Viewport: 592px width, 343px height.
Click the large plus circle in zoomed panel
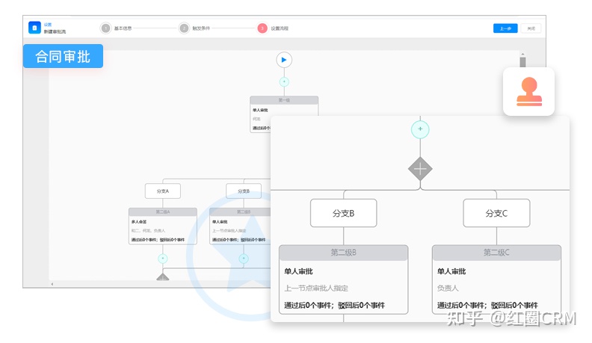tap(420, 129)
